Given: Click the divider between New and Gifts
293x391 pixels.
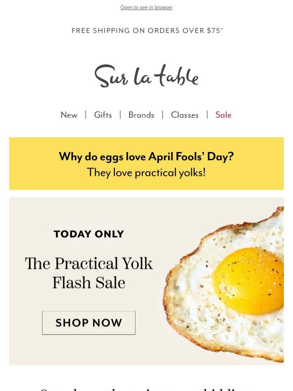Looking at the screenshot, I should pos(86,114).
